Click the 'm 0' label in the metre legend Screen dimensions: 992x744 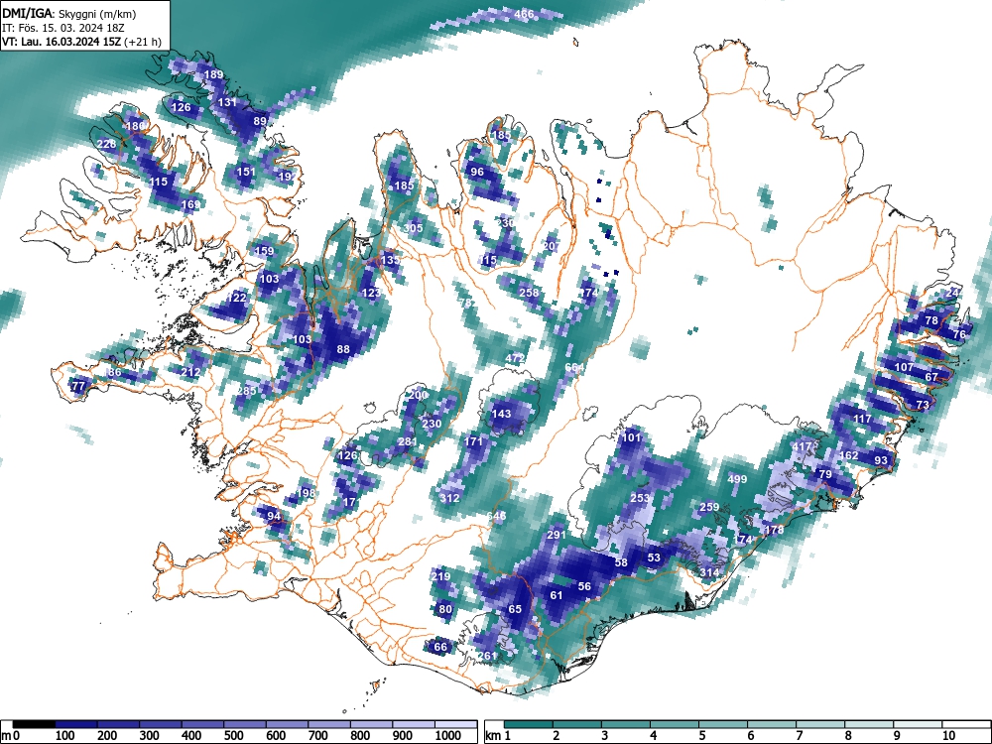pyautogui.click(x=11, y=736)
